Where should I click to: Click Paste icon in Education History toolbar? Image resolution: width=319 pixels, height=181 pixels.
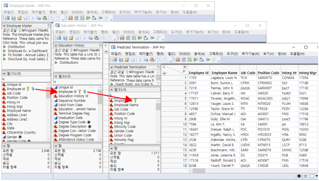tap(96, 38)
